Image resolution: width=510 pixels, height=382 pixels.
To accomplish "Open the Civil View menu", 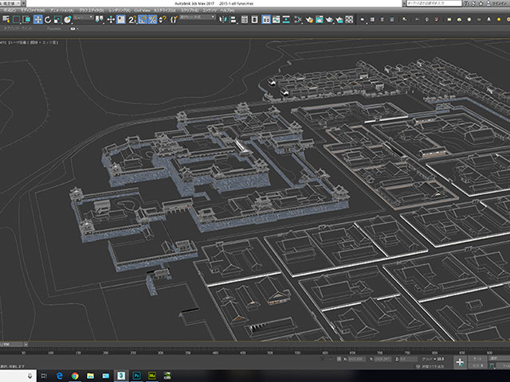I will [x=144, y=11].
